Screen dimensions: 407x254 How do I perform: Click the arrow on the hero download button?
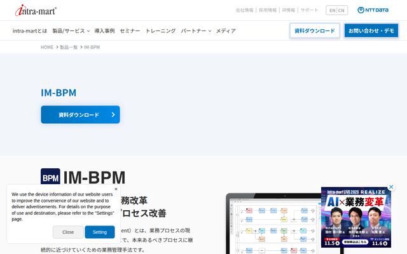[x=113, y=114]
